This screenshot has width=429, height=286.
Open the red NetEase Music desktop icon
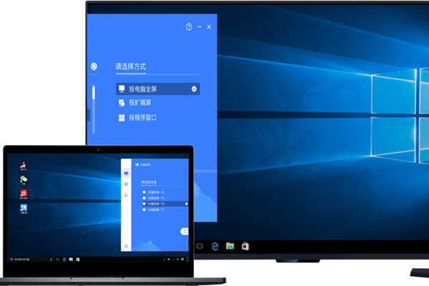[x=24, y=194]
